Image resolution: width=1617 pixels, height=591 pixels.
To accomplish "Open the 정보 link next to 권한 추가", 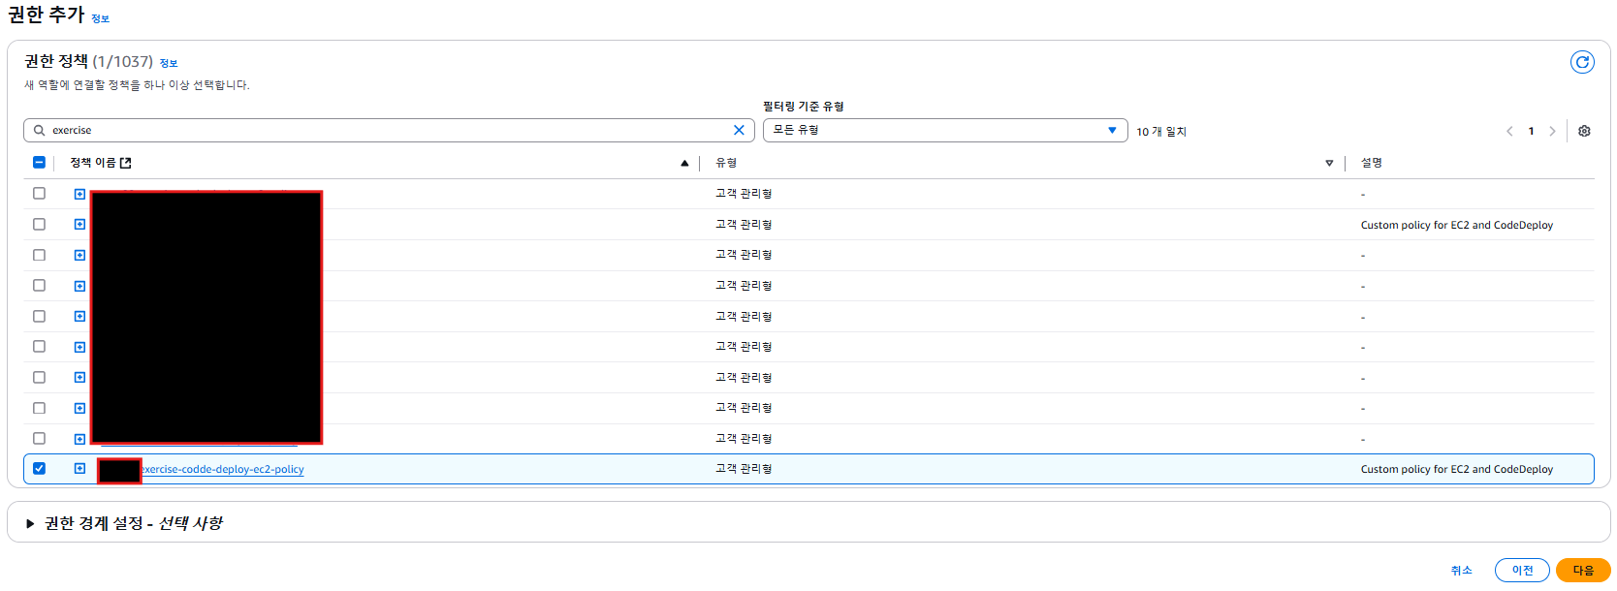I will pyautogui.click(x=100, y=18).
